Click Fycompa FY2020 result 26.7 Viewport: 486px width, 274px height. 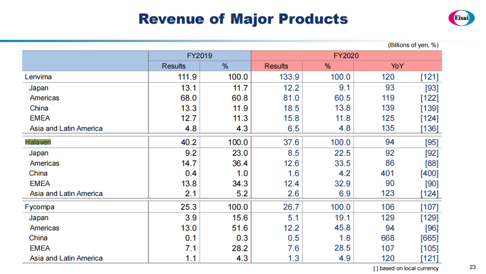click(x=291, y=207)
